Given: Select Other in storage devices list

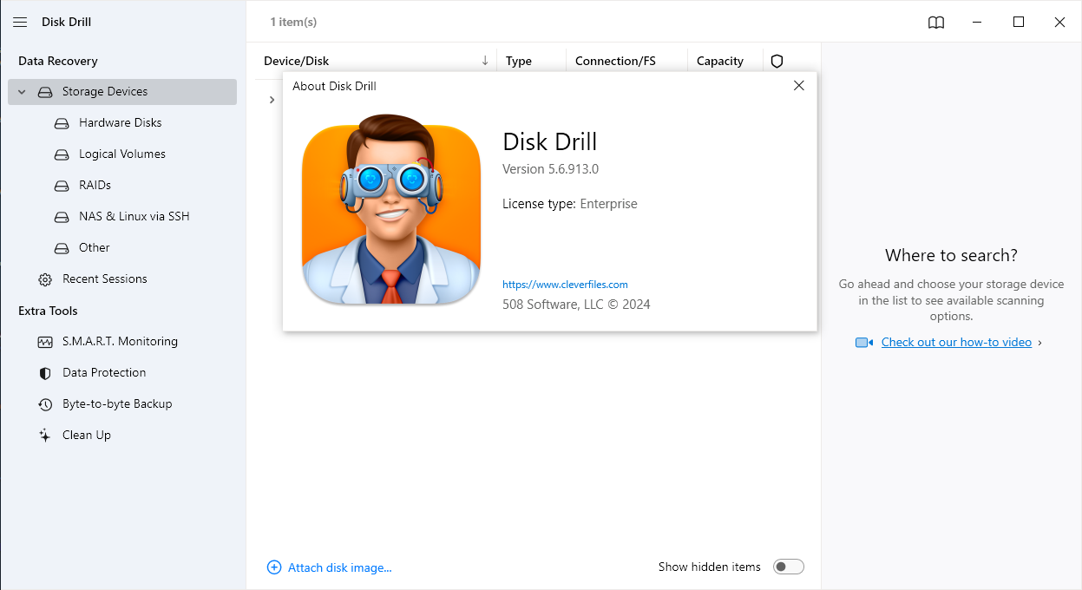Looking at the screenshot, I should (x=95, y=248).
